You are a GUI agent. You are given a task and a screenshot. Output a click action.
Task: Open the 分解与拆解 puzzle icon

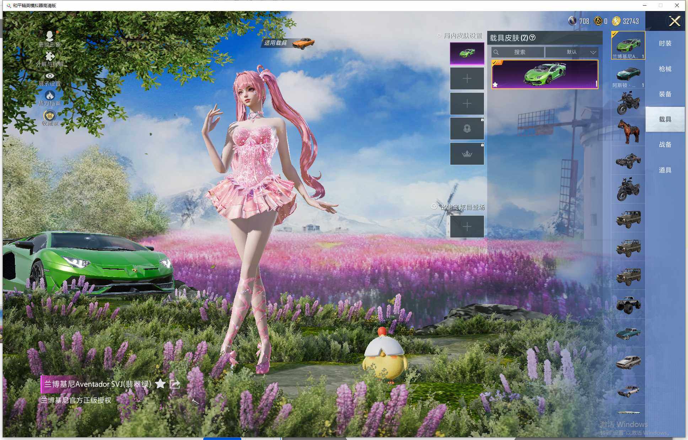point(50,56)
